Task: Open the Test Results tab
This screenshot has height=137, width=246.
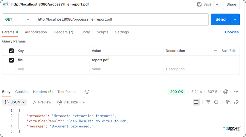Action: pyautogui.click(x=67, y=92)
